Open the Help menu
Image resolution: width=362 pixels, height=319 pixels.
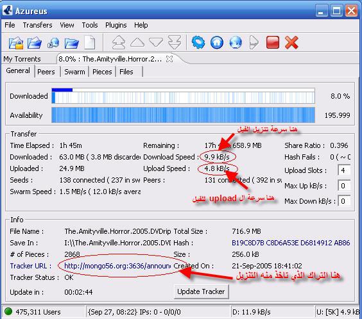141,25
